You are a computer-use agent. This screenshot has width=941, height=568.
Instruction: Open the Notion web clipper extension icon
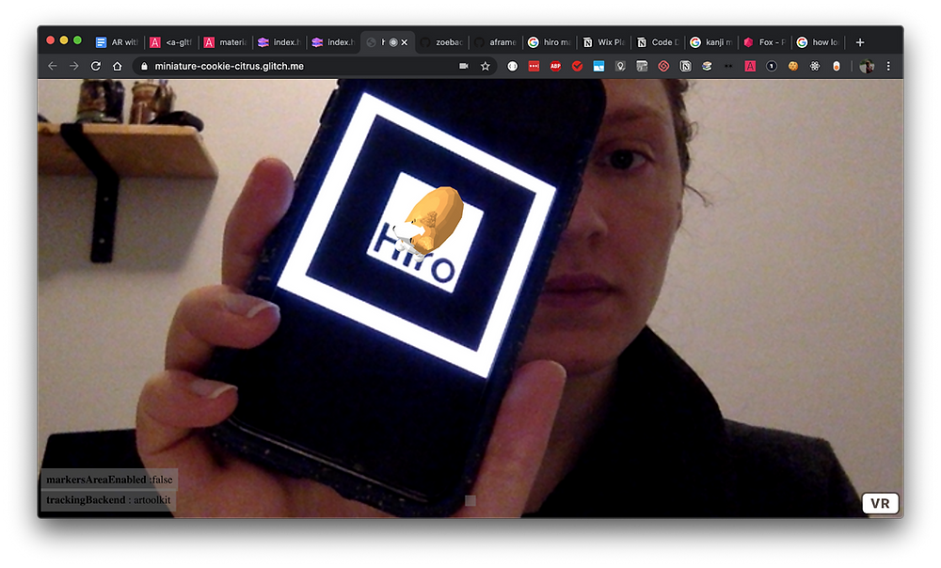coord(685,66)
